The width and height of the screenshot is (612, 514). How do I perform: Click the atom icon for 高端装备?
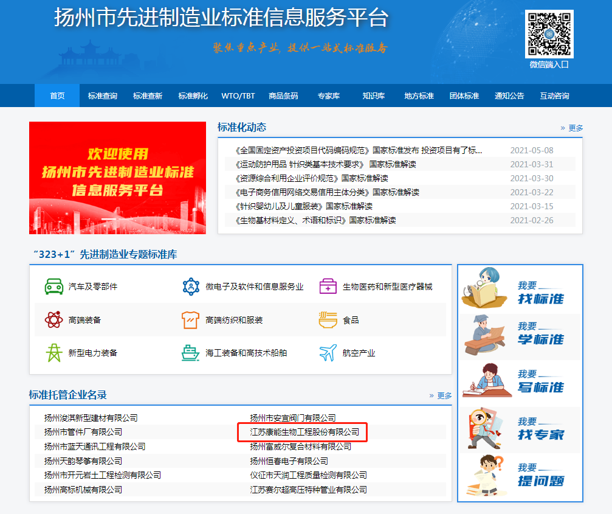pos(53,320)
